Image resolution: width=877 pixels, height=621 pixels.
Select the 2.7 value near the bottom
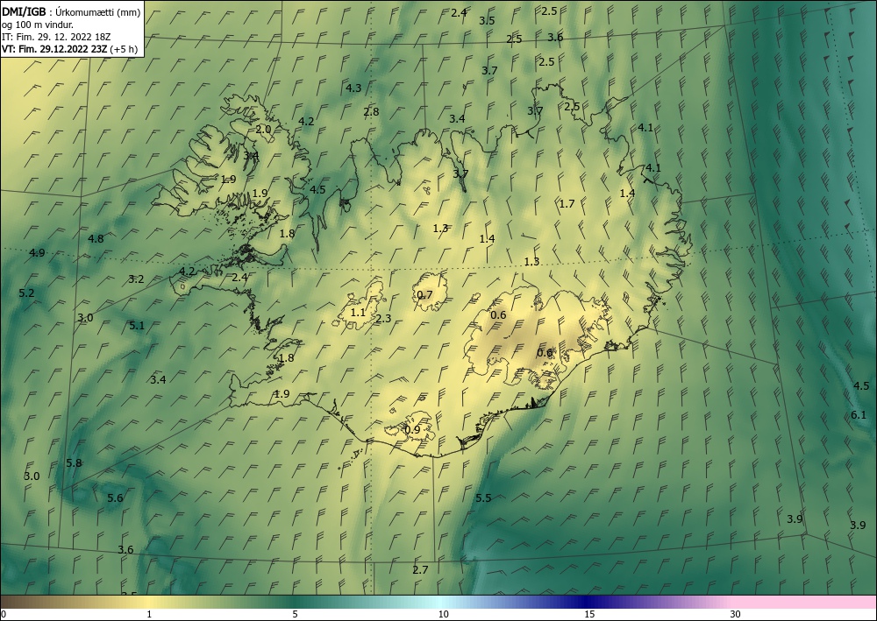click(x=420, y=570)
